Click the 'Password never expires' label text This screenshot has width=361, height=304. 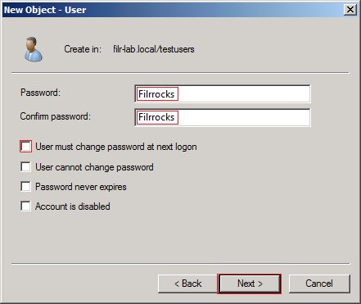(81, 187)
